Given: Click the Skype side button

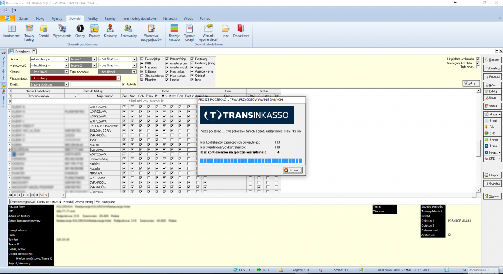Looking at the screenshot, I should click(492, 139).
